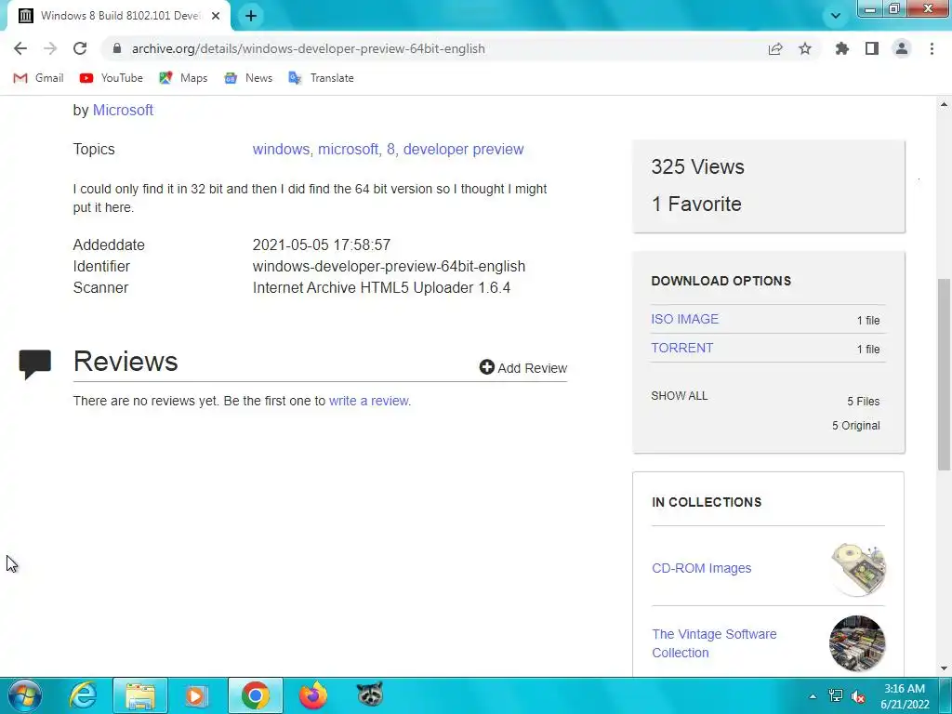
Task: Click the identifier value text
Action: 389,267
